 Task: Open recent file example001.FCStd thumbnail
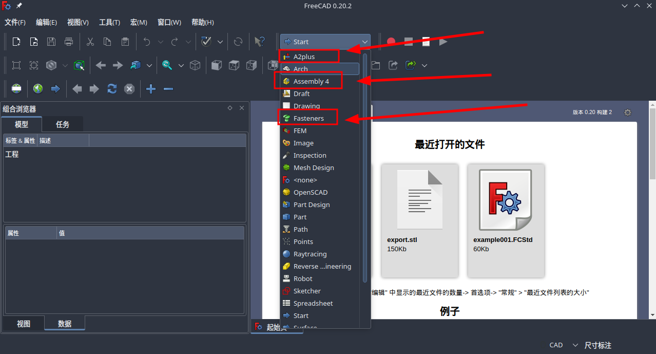(x=506, y=220)
